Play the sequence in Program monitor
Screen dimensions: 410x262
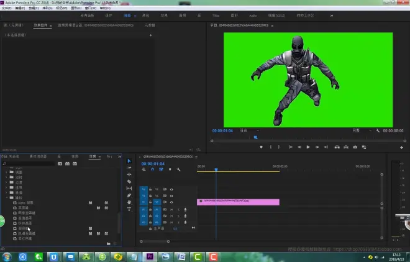(308, 147)
